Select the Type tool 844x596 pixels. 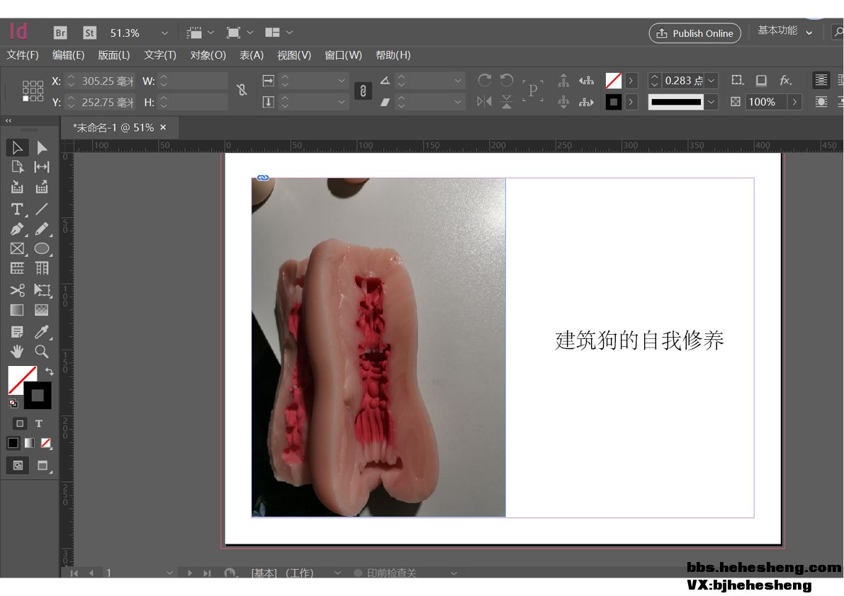coord(17,209)
